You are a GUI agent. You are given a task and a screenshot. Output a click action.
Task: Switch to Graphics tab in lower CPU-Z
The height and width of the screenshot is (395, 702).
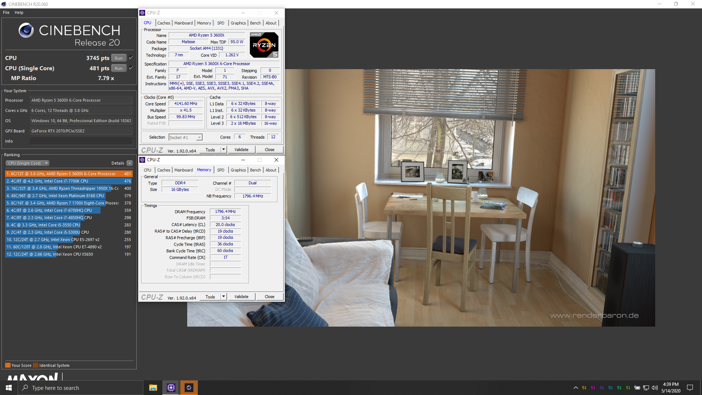[238, 170]
